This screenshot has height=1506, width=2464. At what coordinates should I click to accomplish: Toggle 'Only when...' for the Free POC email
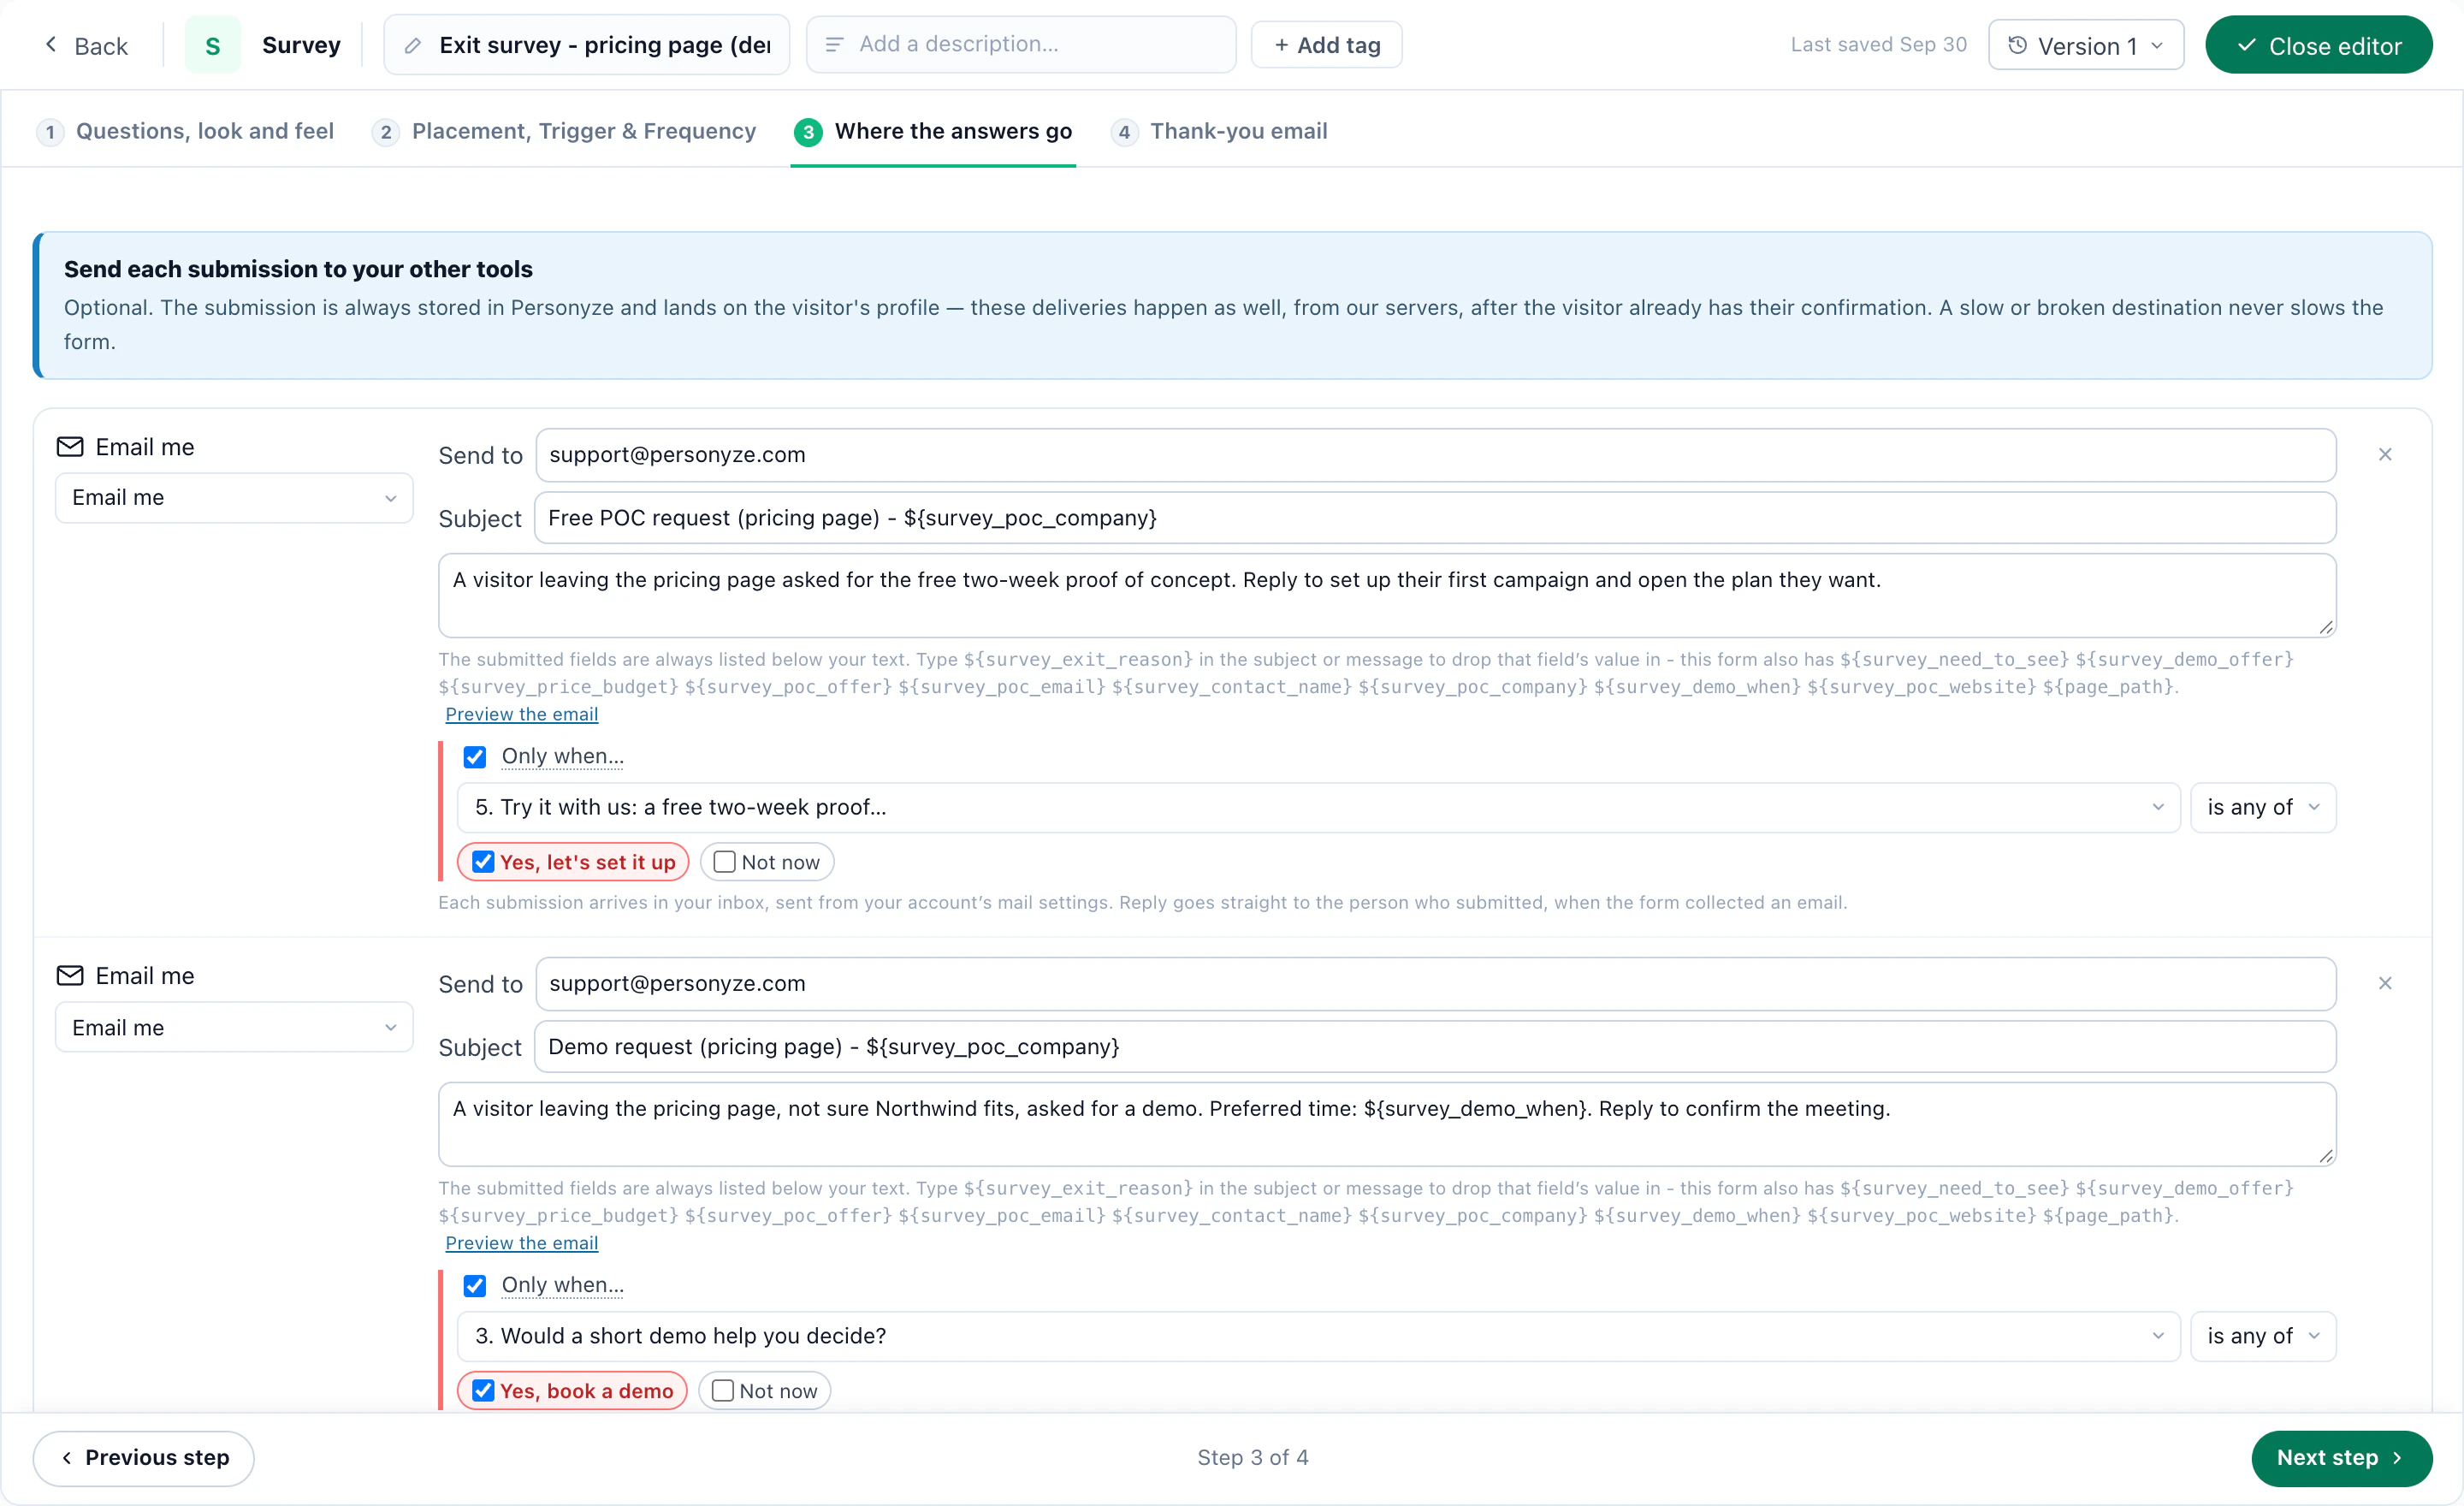pos(475,757)
